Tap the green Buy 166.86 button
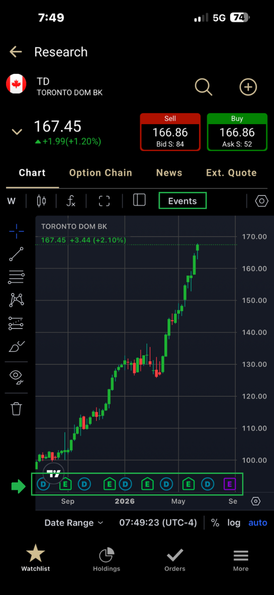The width and height of the screenshot is (274, 595). pos(237,132)
